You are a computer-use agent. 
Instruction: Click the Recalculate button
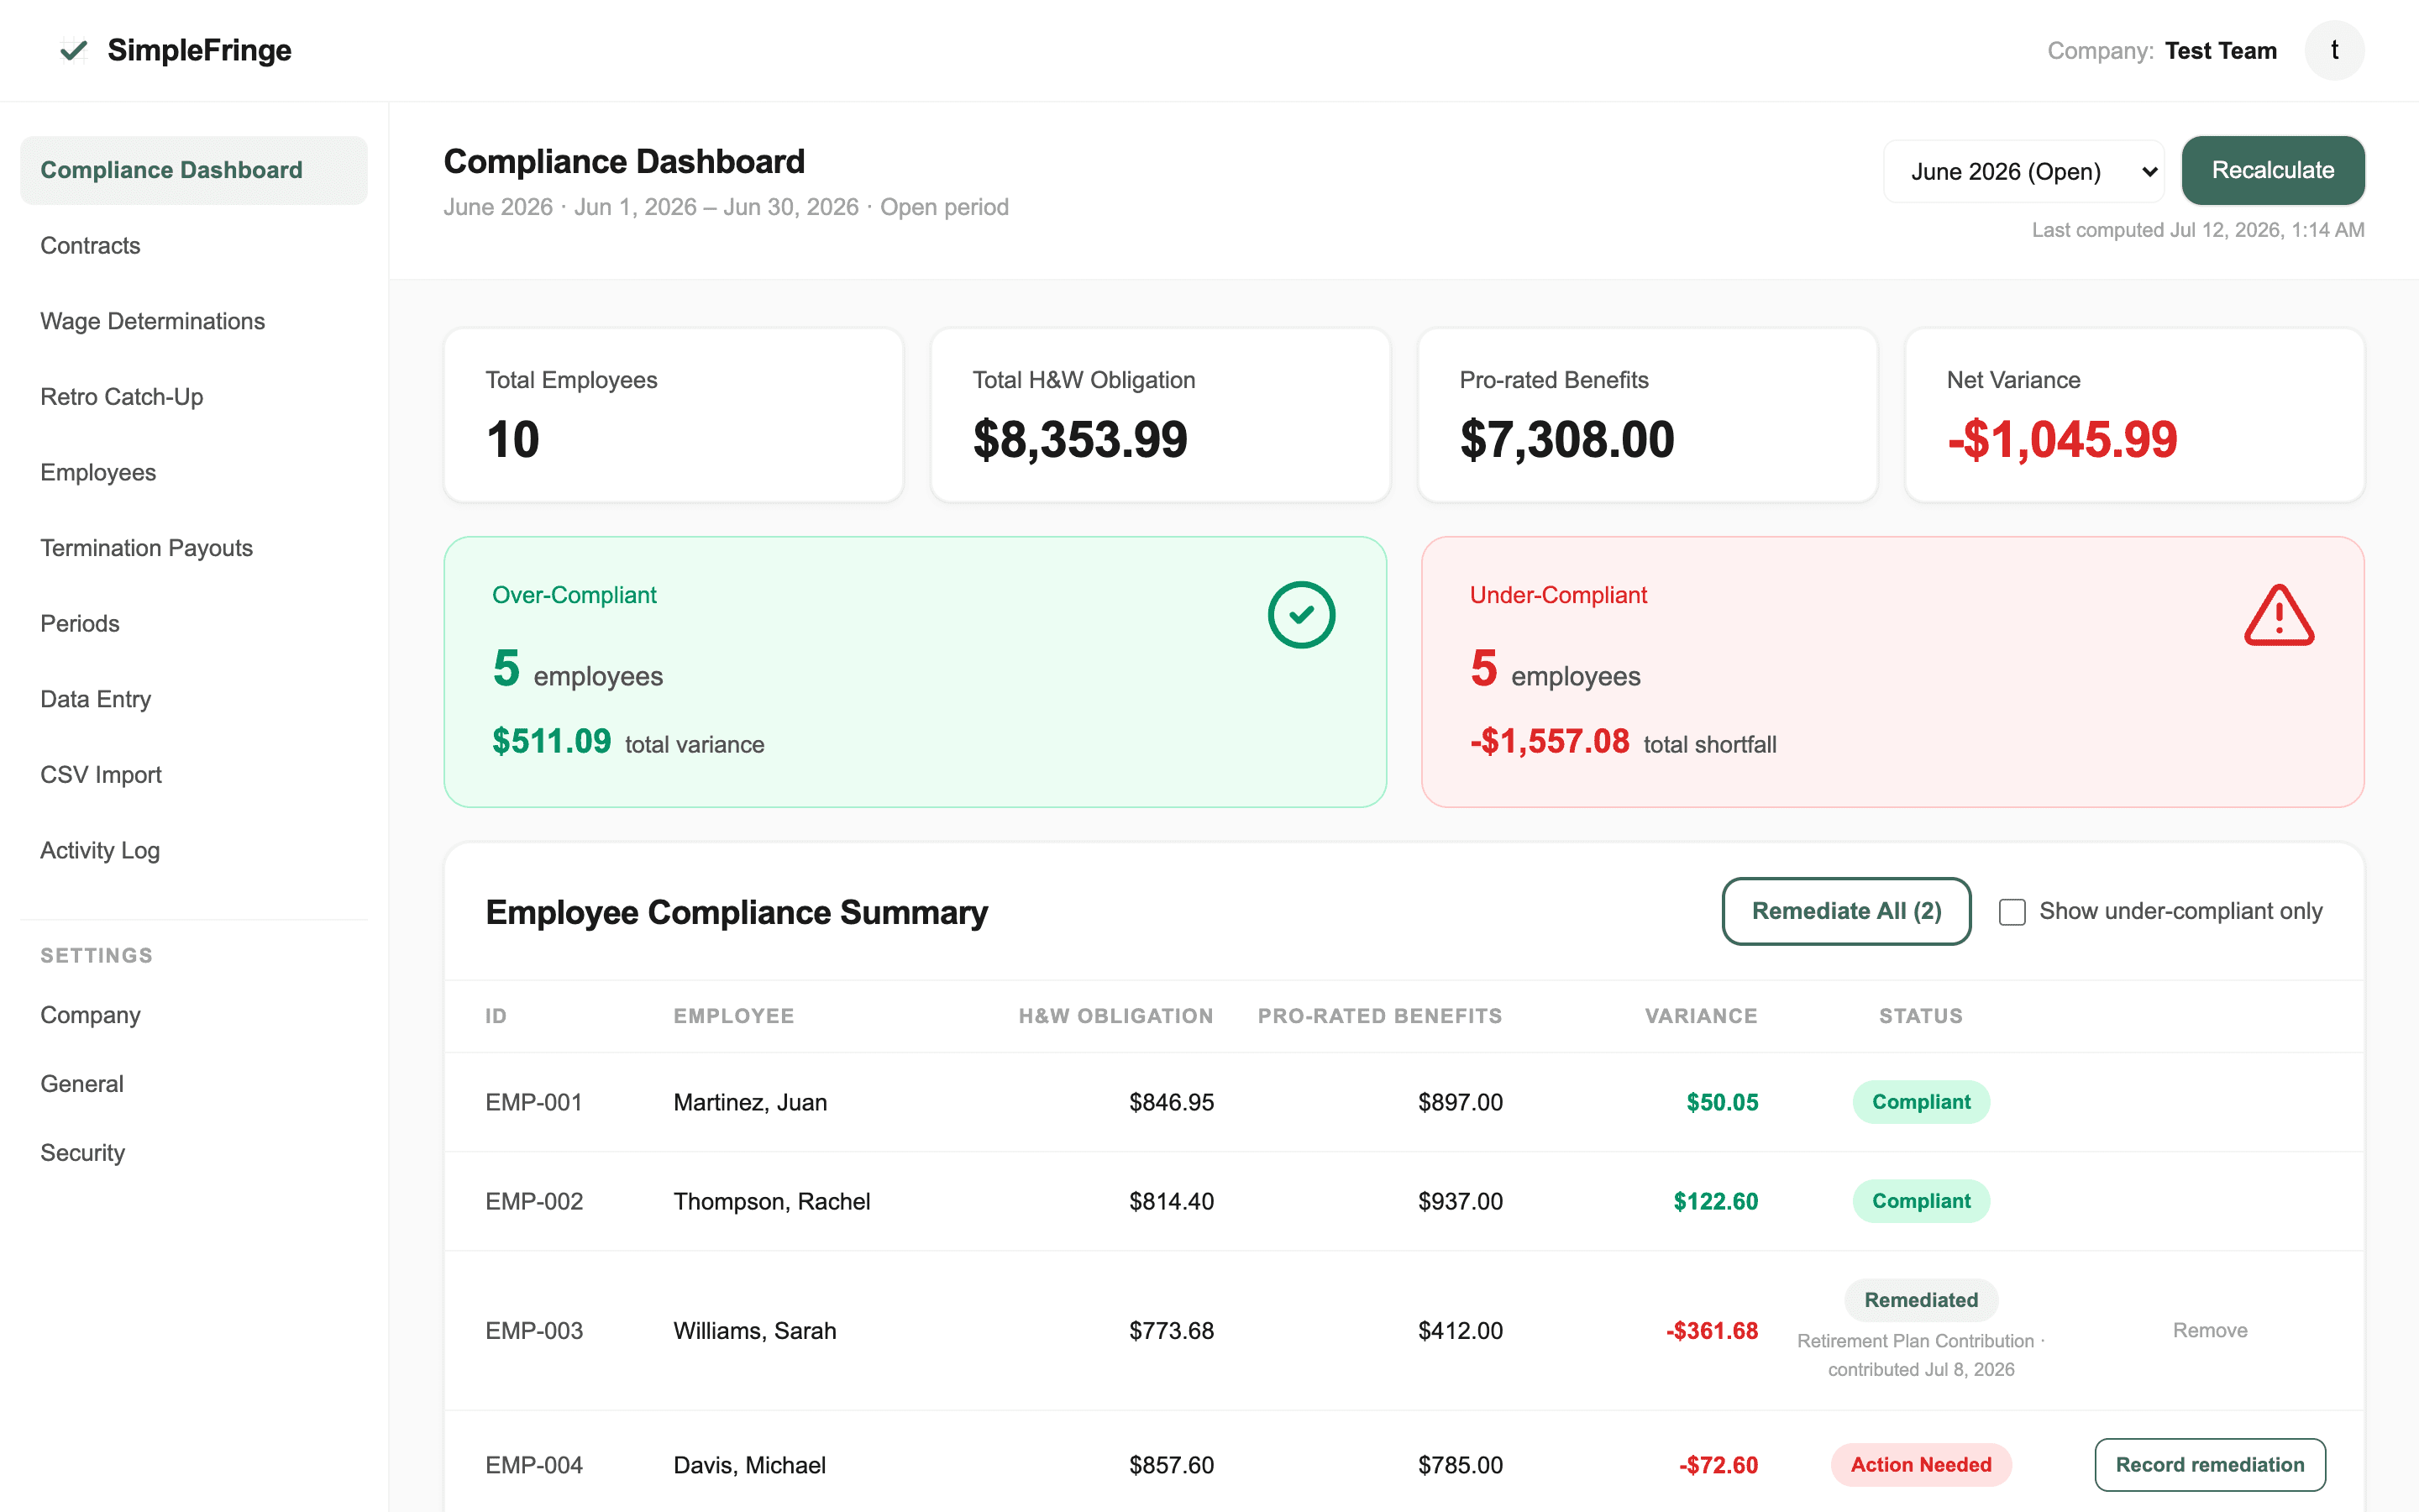click(x=2272, y=170)
